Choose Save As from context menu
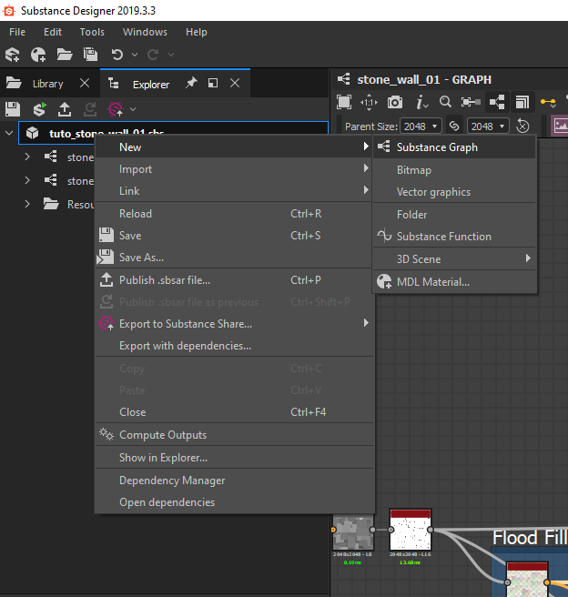568x597 pixels. click(x=234, y=258)
